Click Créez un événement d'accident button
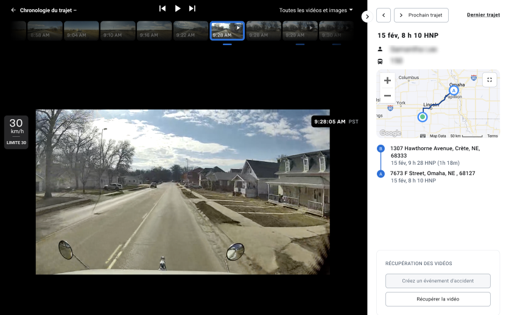 [438, 281]
